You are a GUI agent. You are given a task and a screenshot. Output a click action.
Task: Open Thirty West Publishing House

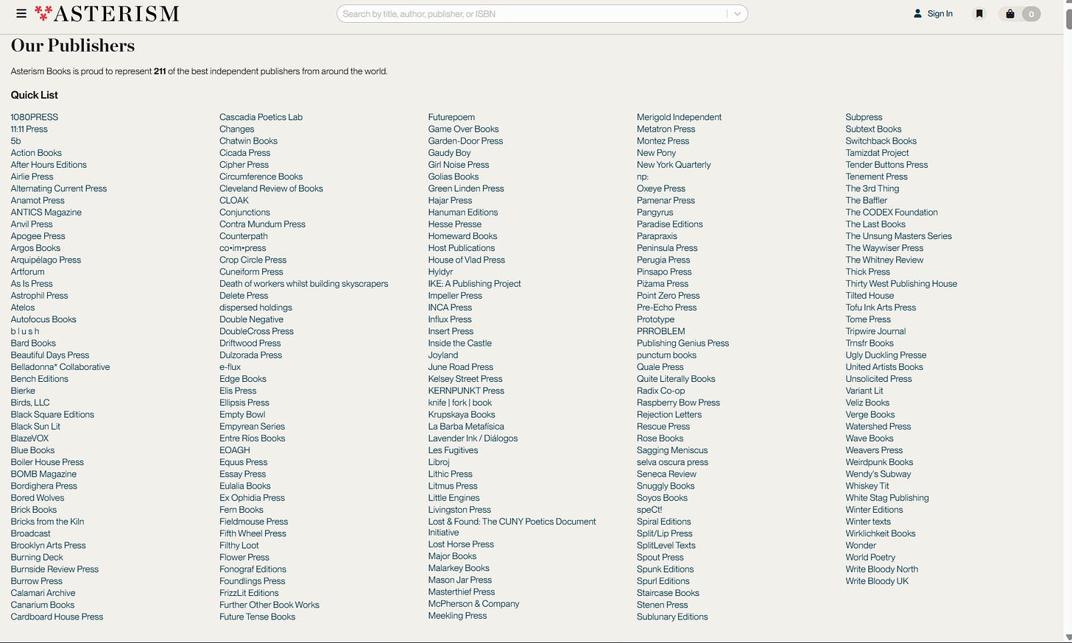tap(901, 283)
